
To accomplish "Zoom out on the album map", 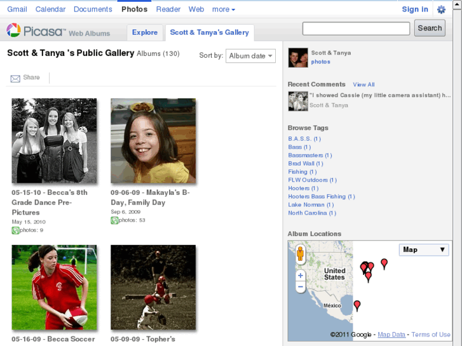I will click(301, 287).
